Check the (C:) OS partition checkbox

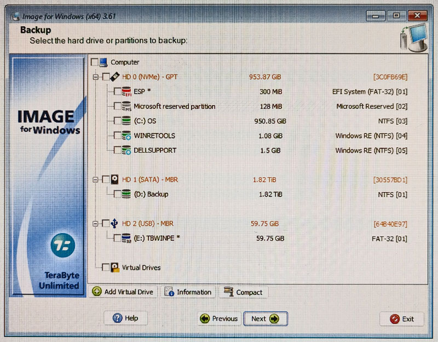pos(118,121)
